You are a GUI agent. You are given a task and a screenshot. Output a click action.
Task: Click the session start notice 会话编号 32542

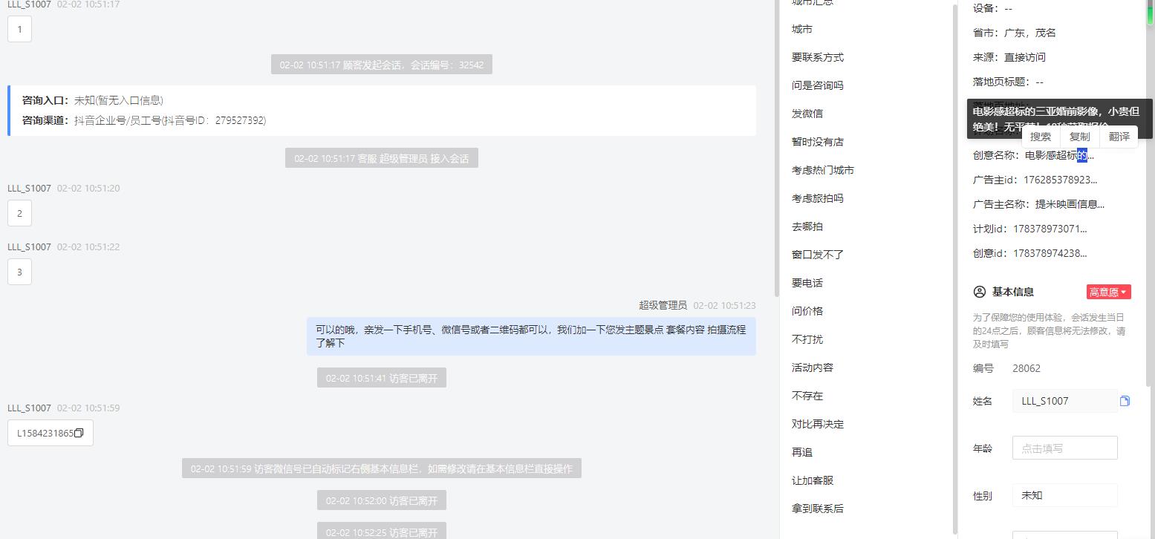(x=382, y=65)
